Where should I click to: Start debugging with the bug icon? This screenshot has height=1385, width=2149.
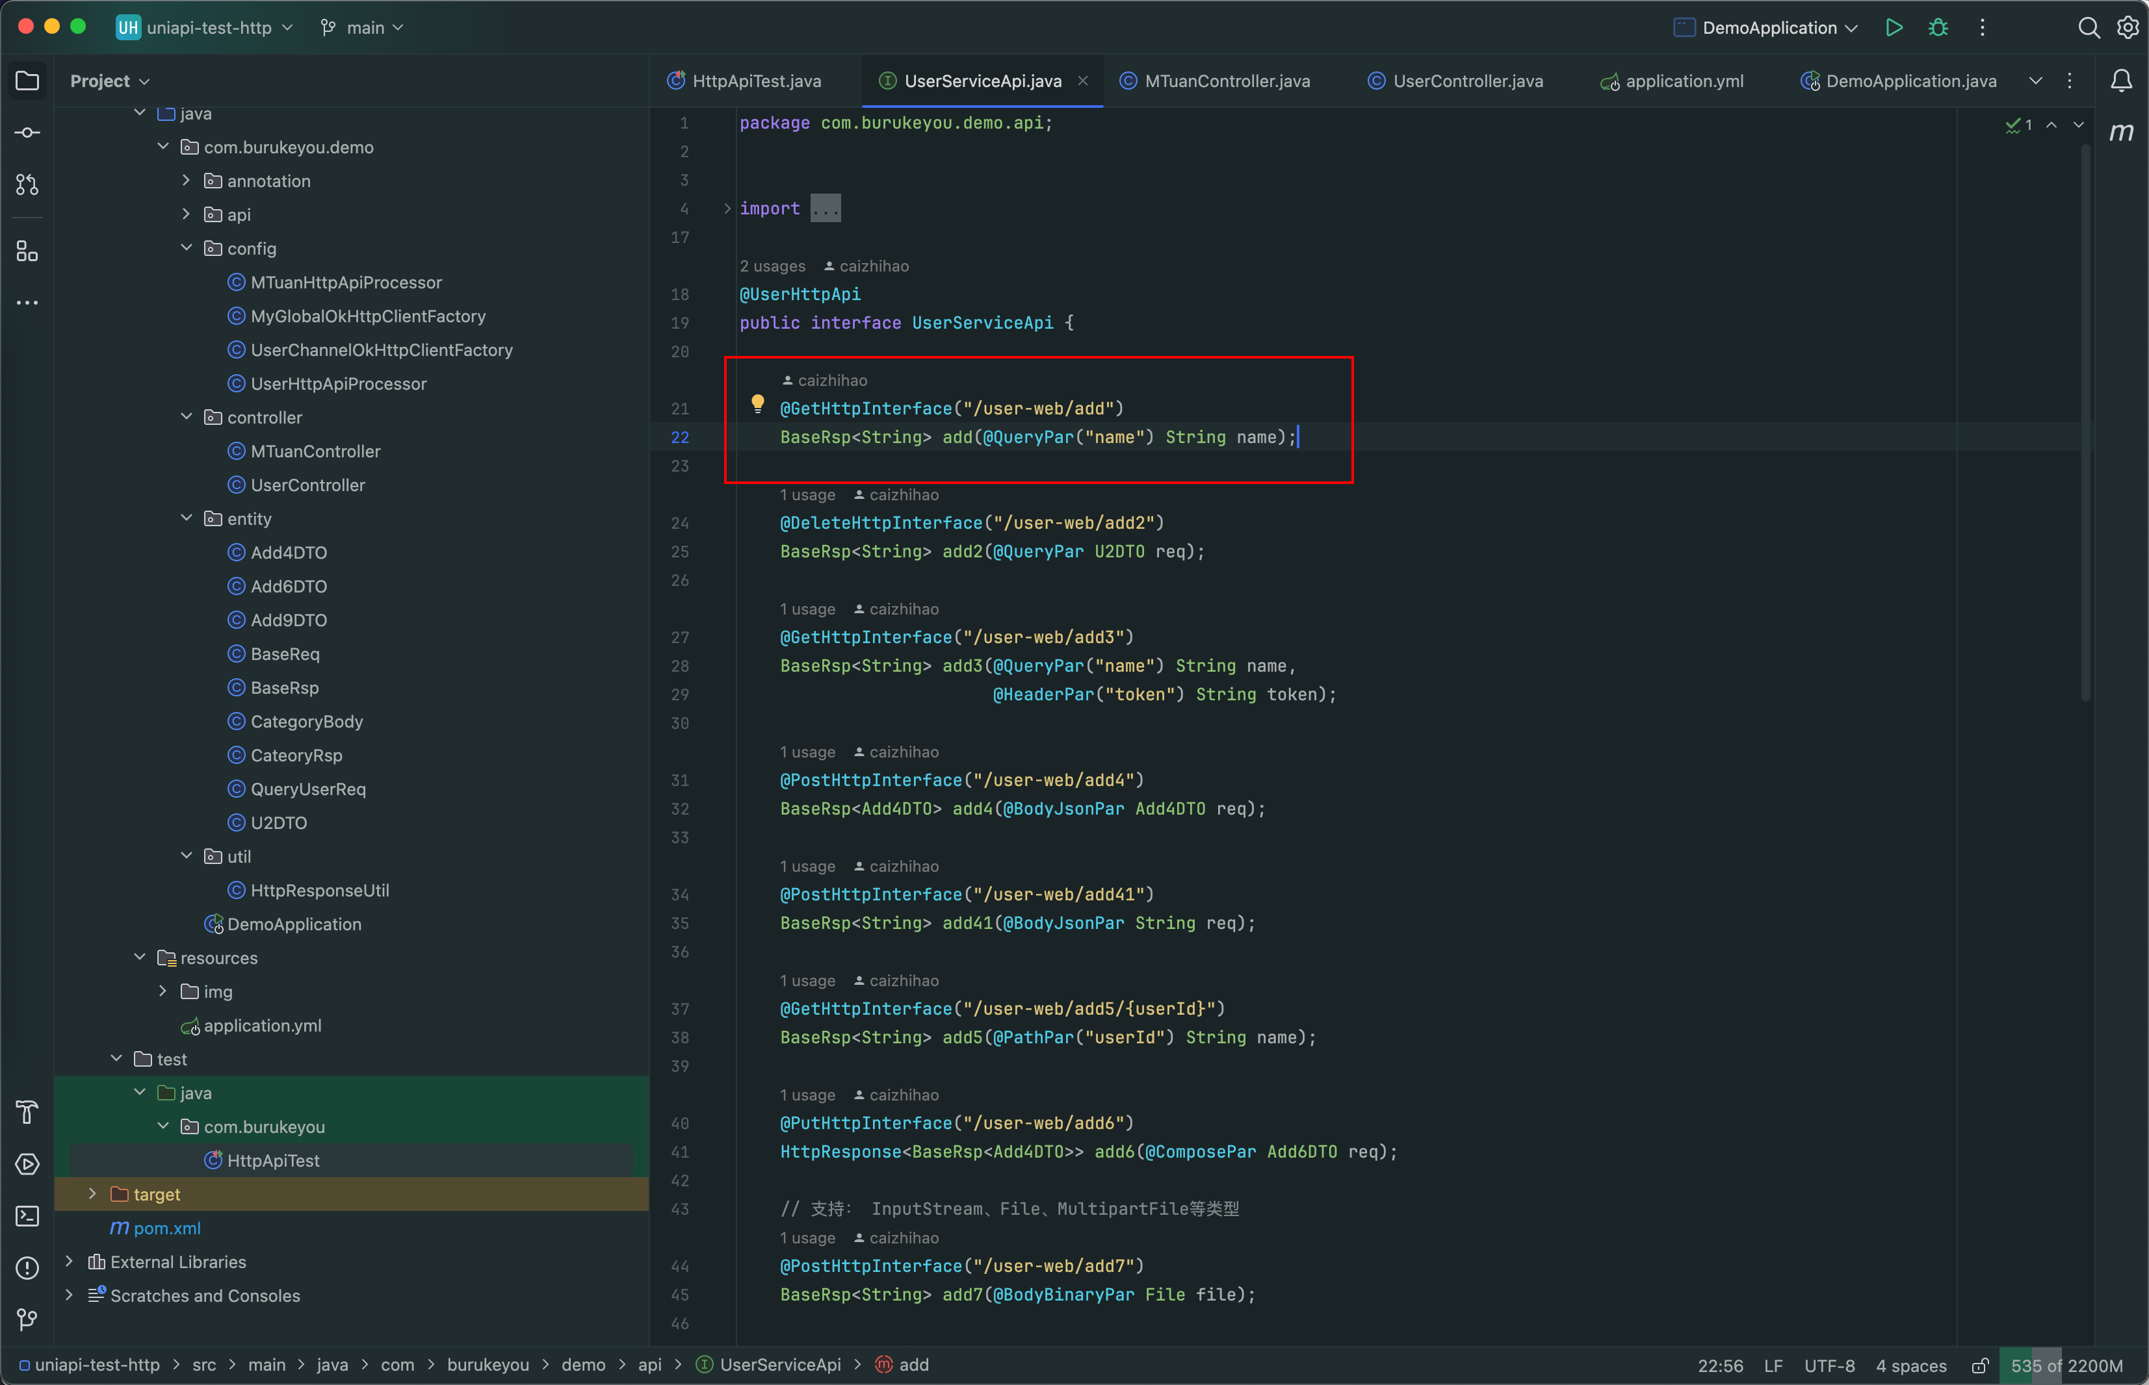pyautogui.click(x=1938, y=28)
